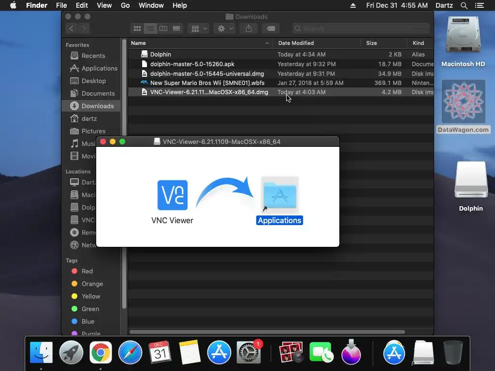Open the Applications folder shortcut in installer window

tap(280, 195)
